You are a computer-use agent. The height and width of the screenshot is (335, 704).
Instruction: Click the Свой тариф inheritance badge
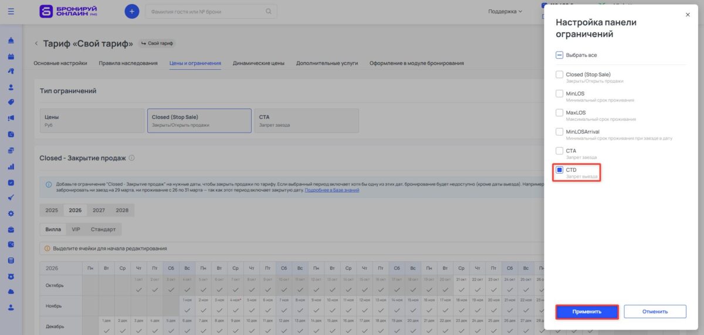click(x=157, y=43)
